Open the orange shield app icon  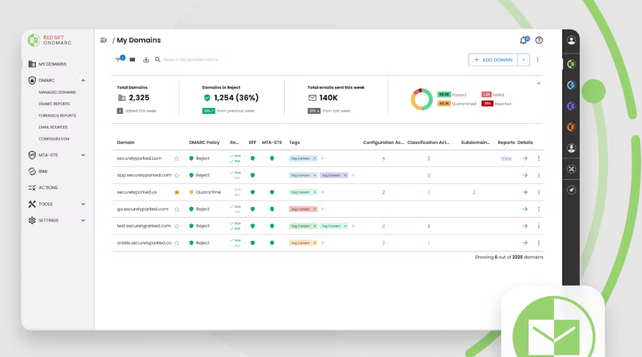click(571, 127)
